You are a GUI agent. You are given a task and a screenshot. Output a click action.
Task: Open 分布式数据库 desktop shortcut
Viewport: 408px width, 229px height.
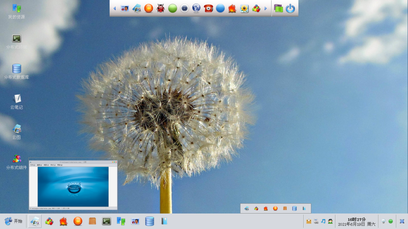tap(16, 72)
